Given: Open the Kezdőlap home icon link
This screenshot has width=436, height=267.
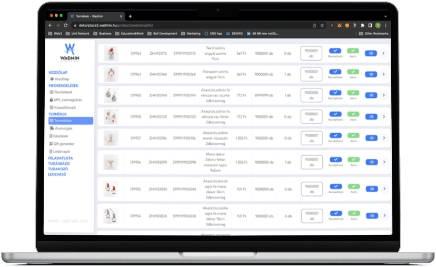Looking at the screenshot, I should [x=52, y=79].
